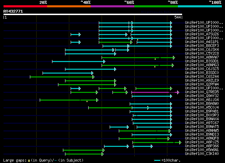
Task: Select the UniRef100_B3SDC0 label
Action: [x=202, y=73]
